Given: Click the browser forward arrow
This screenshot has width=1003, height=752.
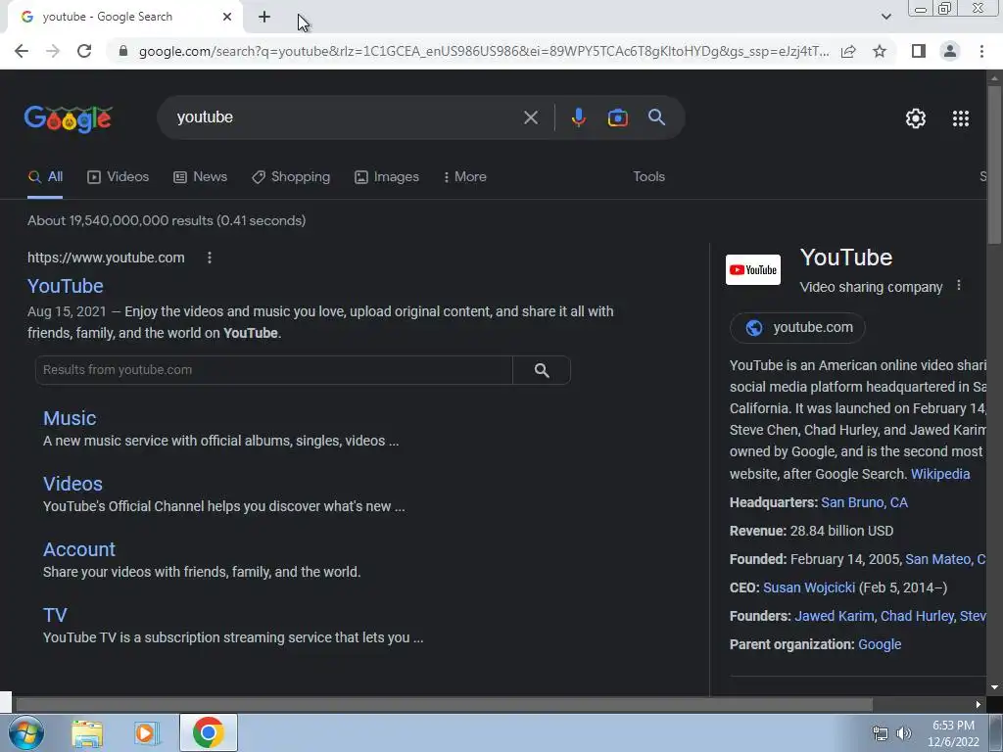Looking at the screenshot, I should pos(53,51).
